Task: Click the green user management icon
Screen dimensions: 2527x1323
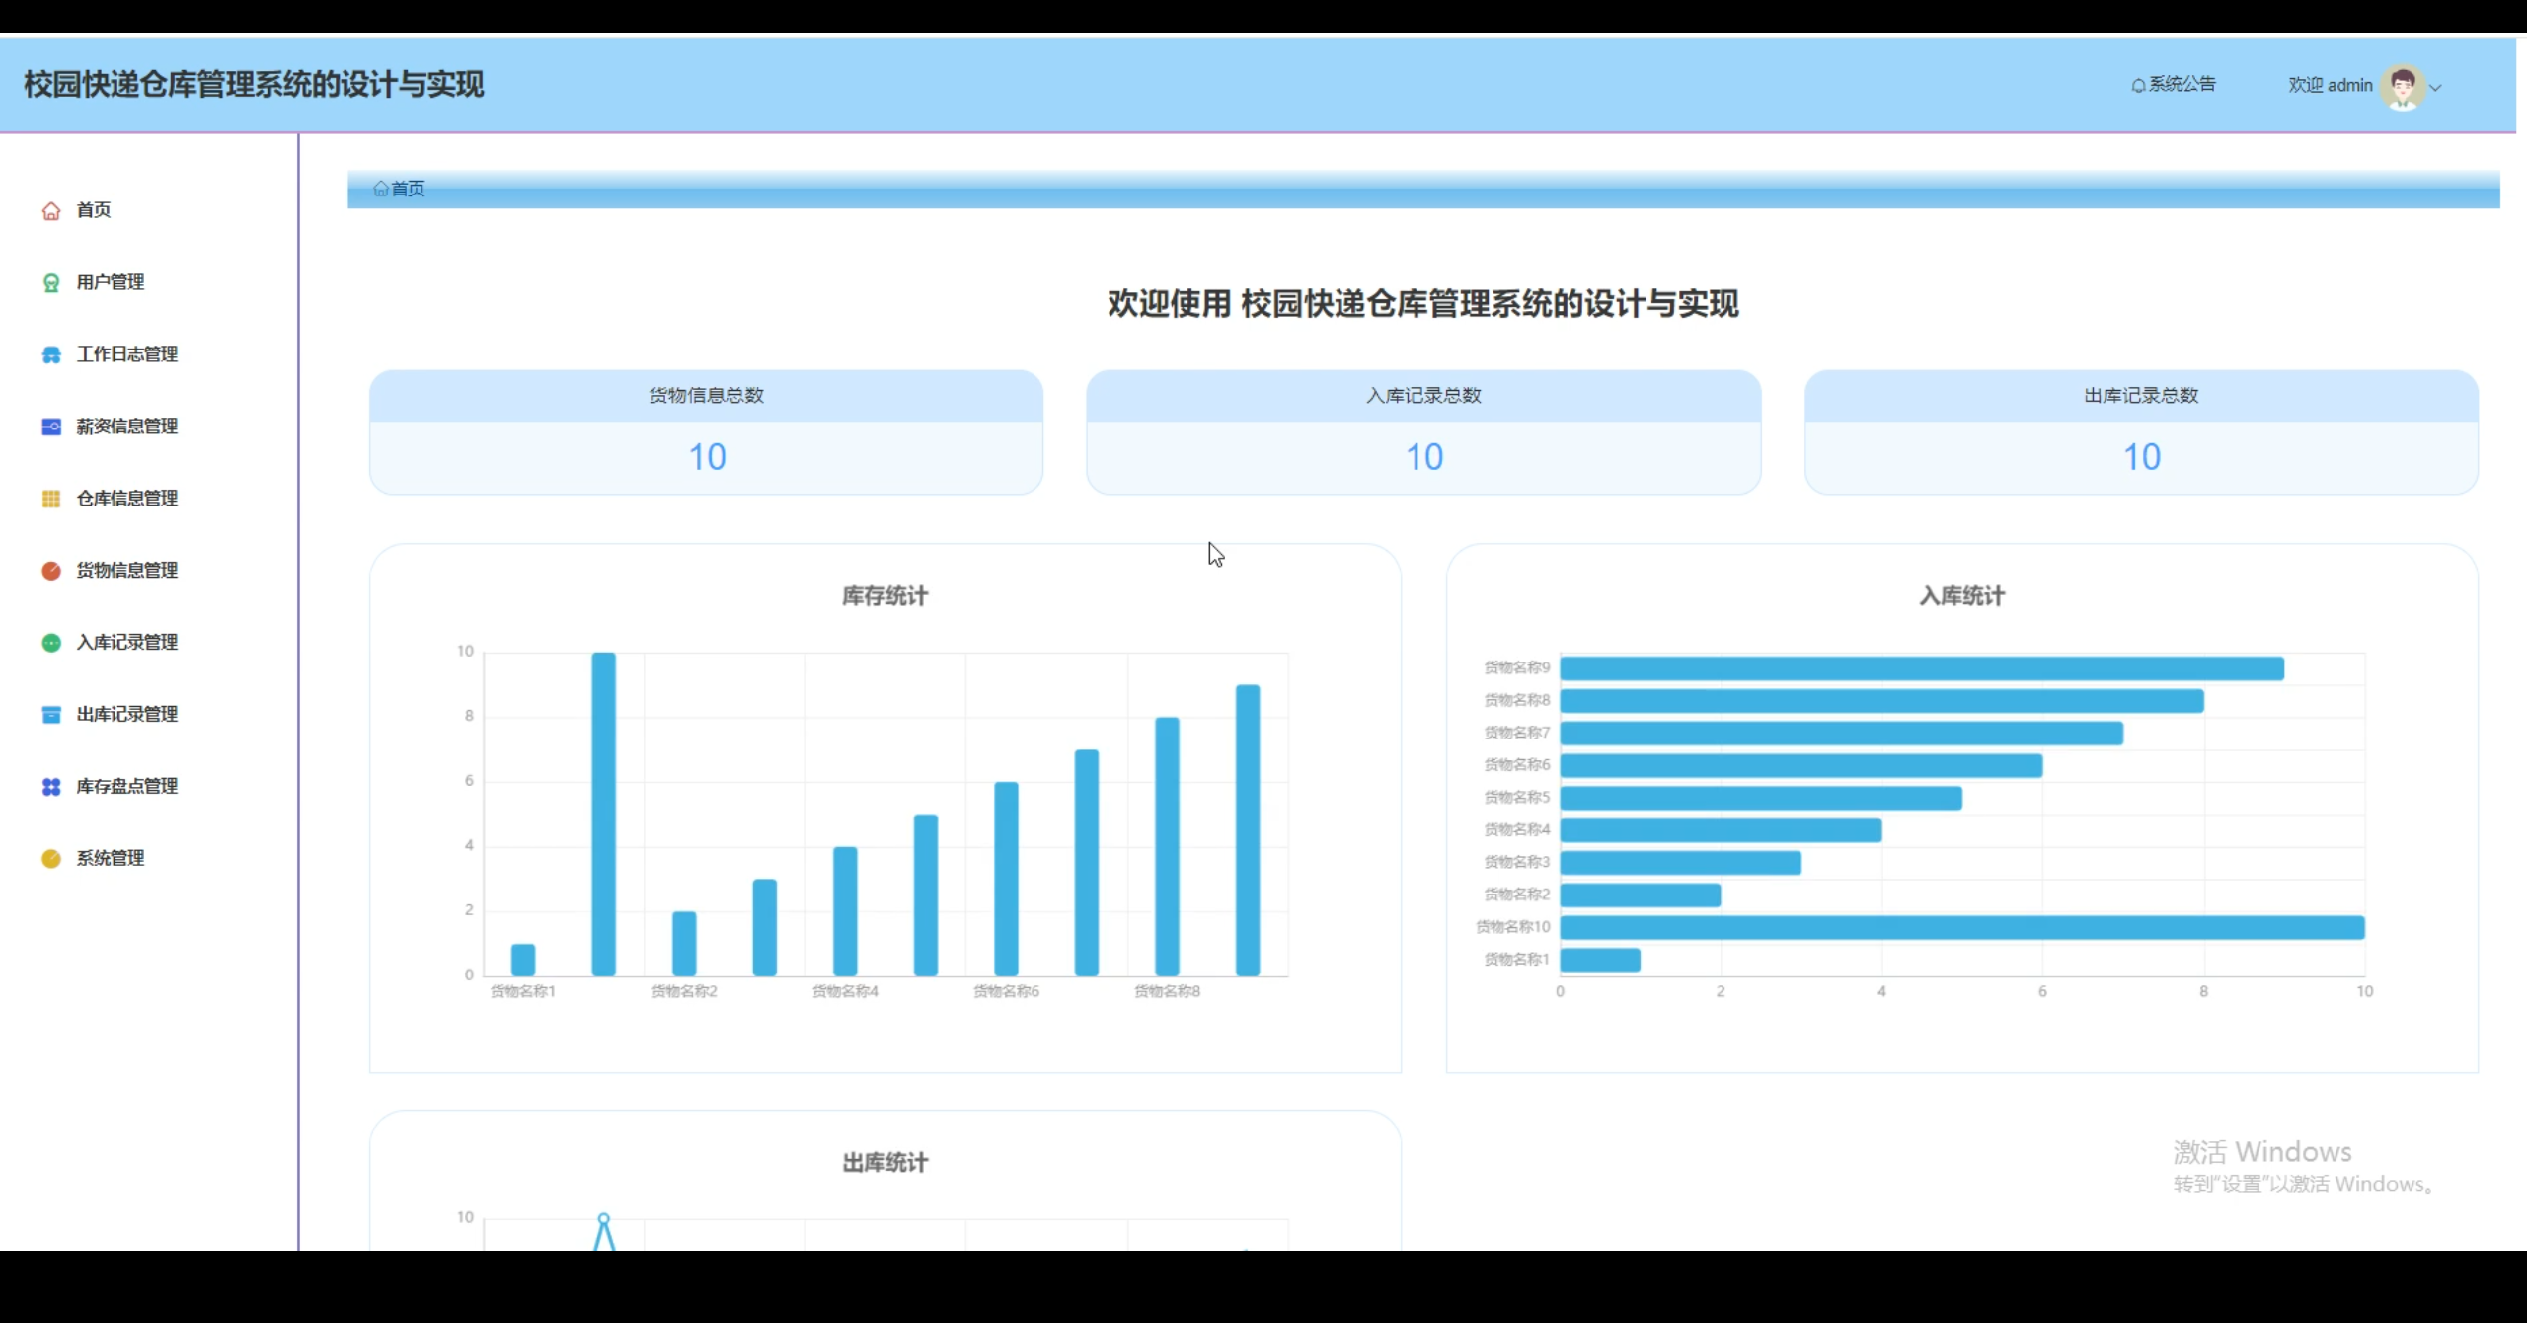Action: coord(51,283)
